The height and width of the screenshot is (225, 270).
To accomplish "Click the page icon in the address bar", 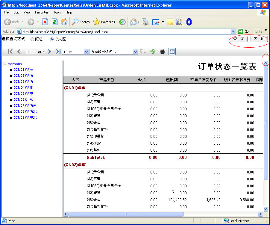I will (19, 31).
